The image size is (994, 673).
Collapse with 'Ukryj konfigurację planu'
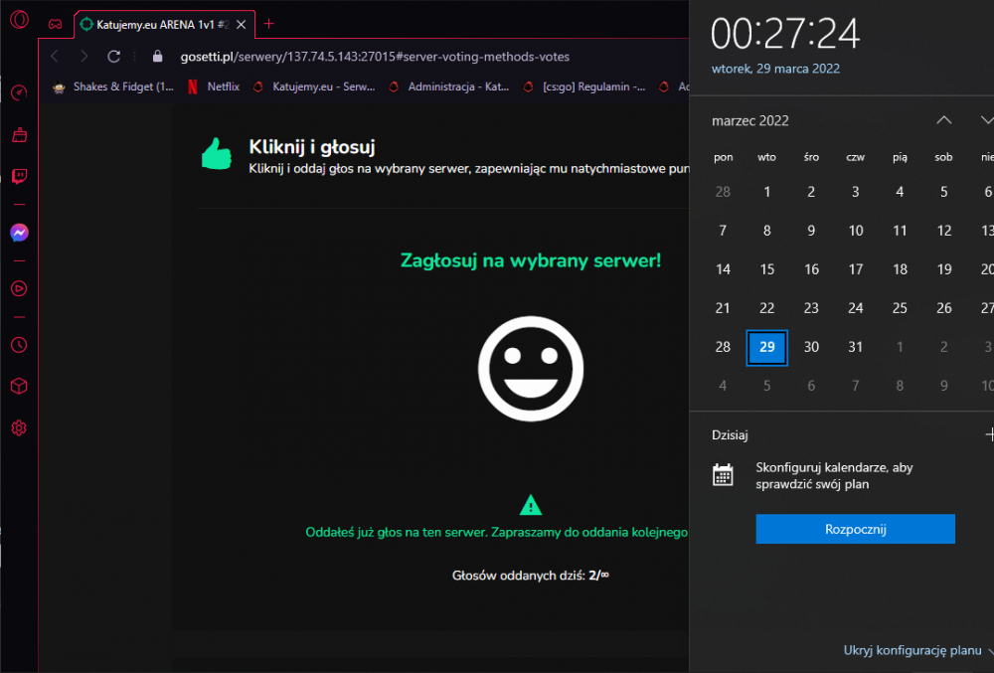pyautogui.click(x=912, y=651)
